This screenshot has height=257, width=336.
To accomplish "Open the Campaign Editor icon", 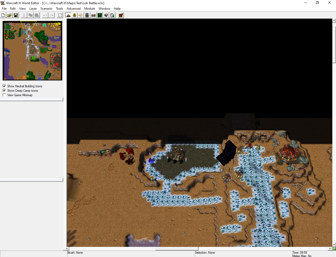I will 93,15.
